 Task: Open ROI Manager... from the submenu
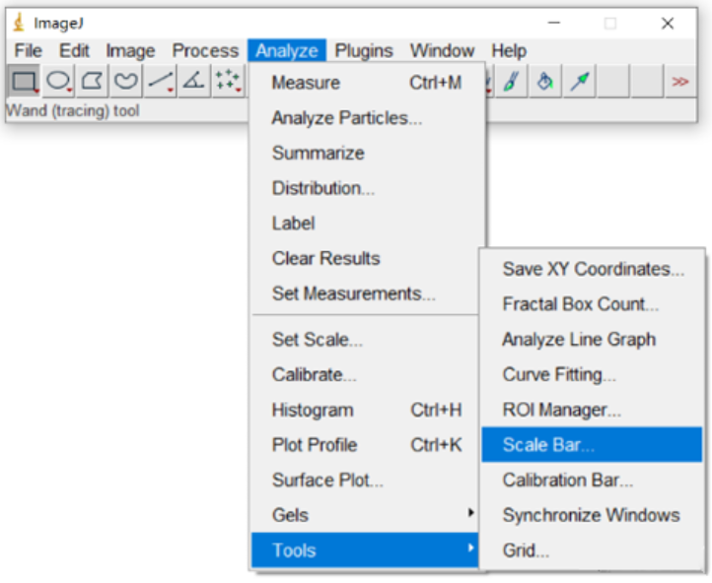tap(561, 410)
